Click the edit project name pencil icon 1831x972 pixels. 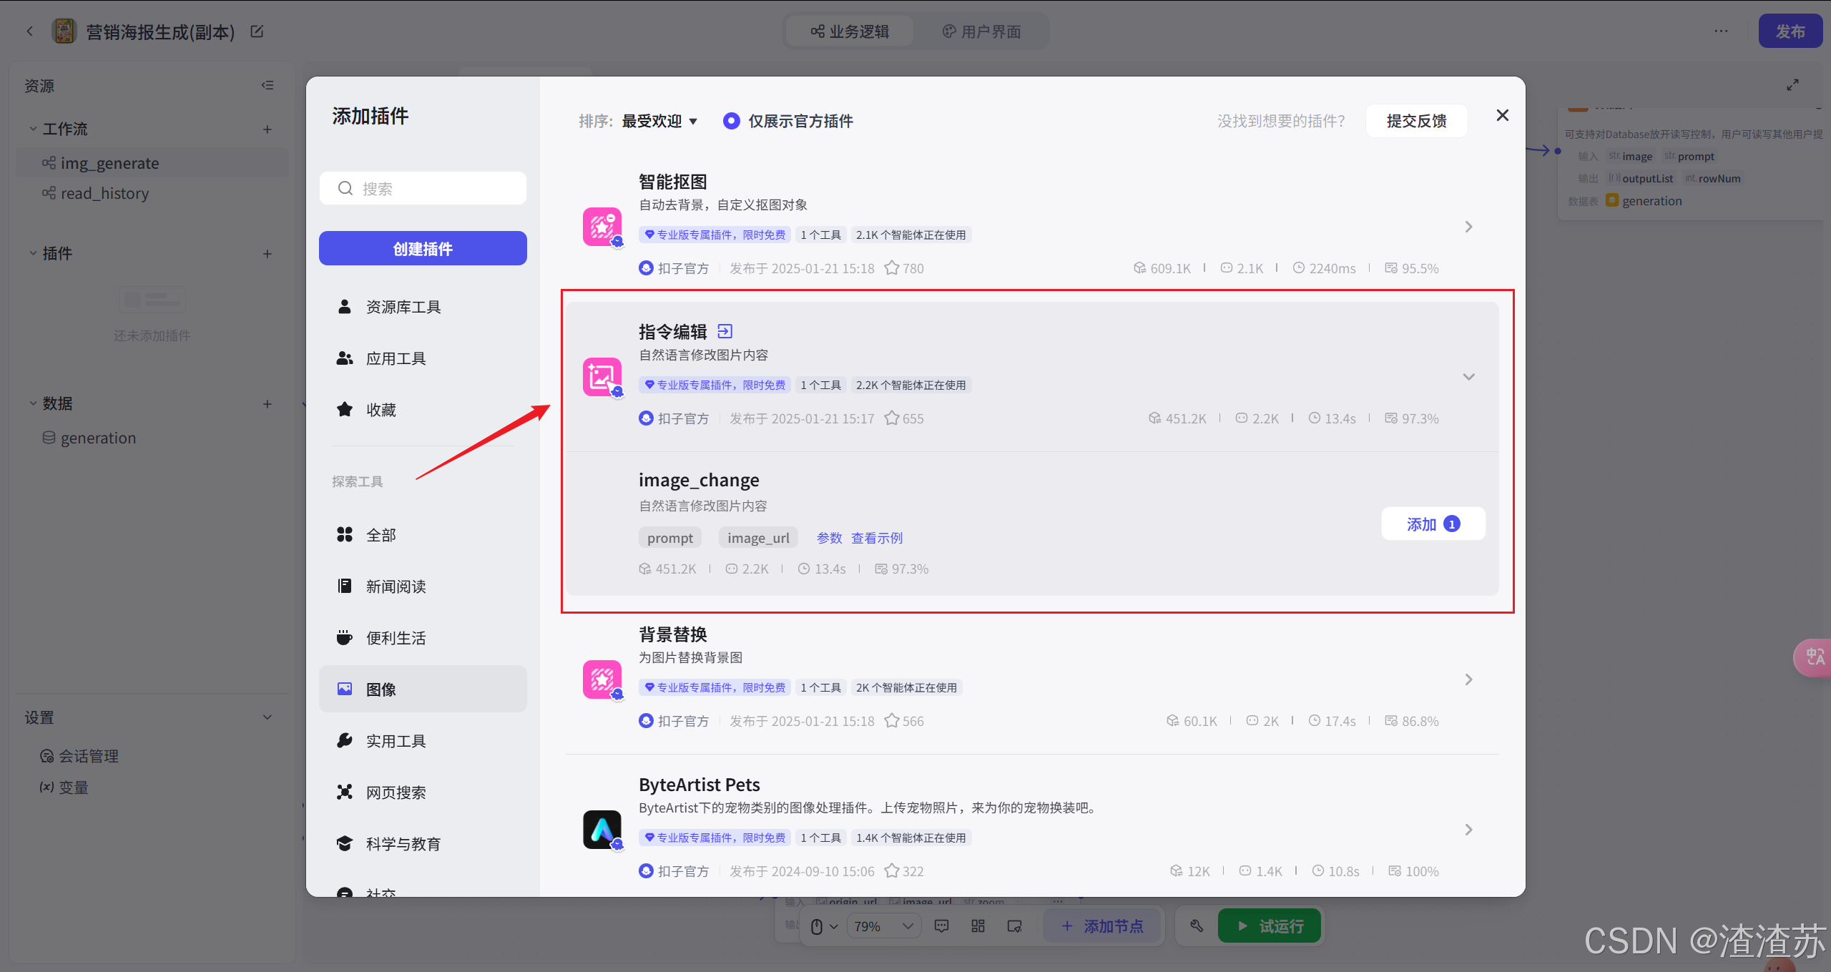click(x=257, y=31)
